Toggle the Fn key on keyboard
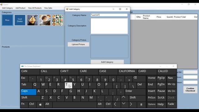 click(24, 105)
